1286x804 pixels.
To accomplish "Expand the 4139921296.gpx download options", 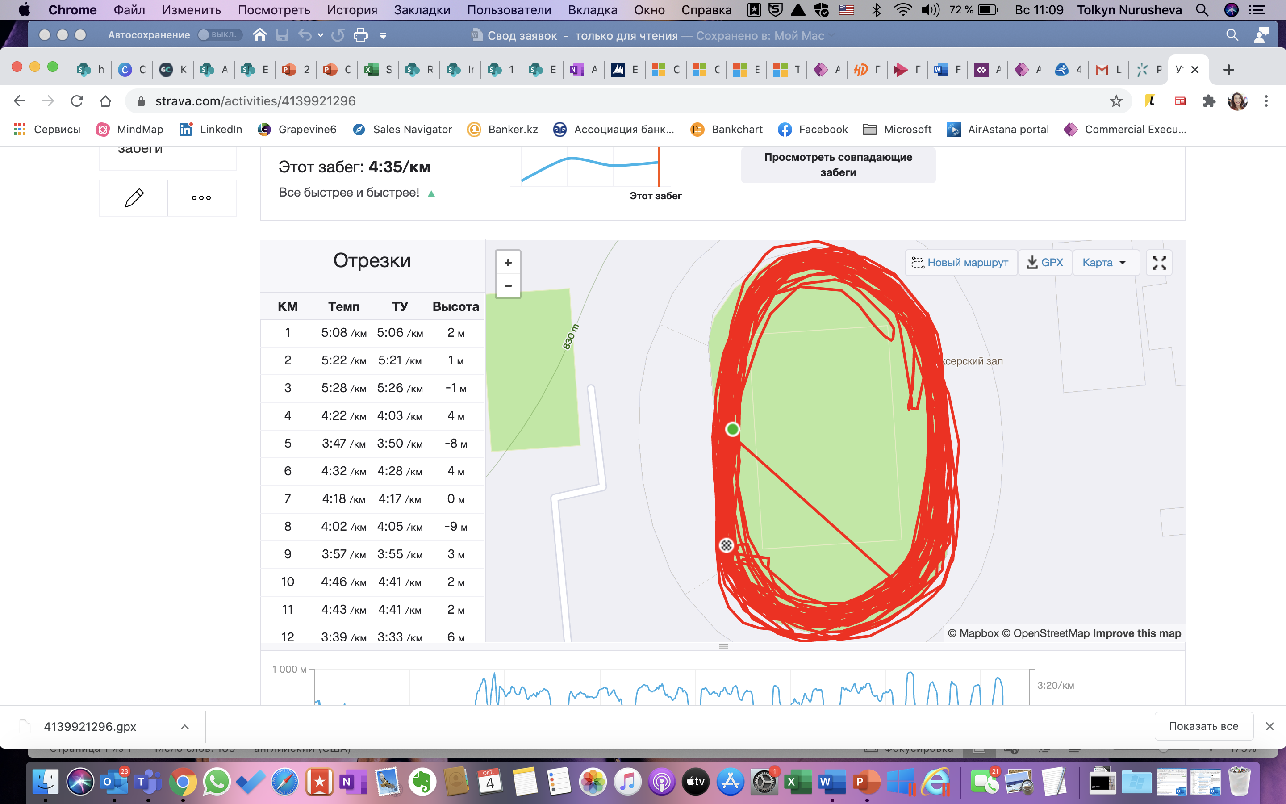I will click(185, 727).
